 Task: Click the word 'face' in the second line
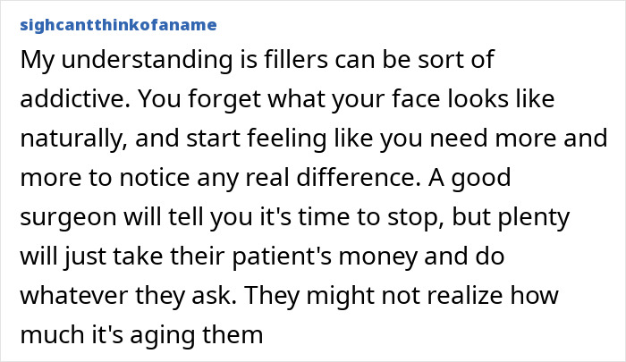tap(416, 98)
